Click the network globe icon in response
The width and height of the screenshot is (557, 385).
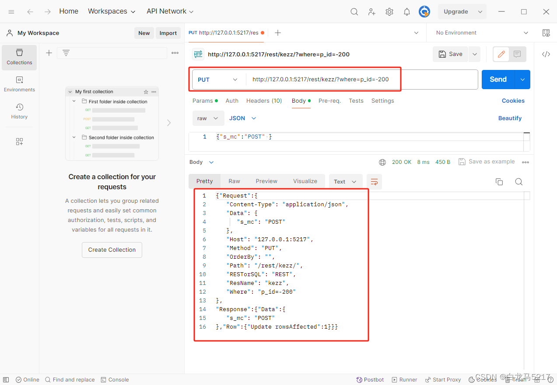tap(382, 162)
